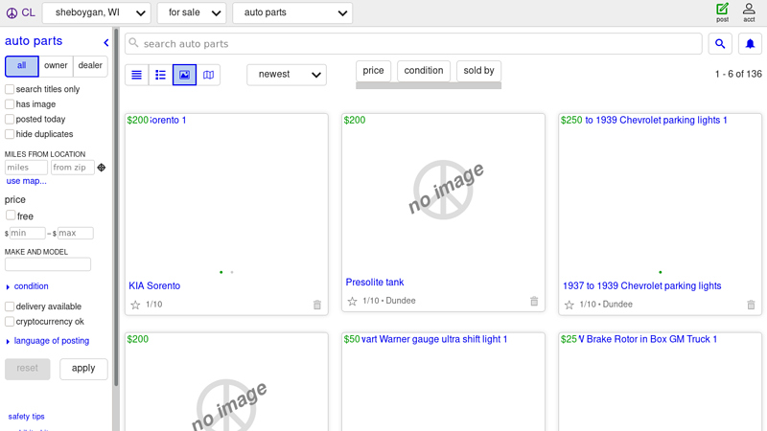Click the min price field

pyautogui.click(x=28, y=233)
